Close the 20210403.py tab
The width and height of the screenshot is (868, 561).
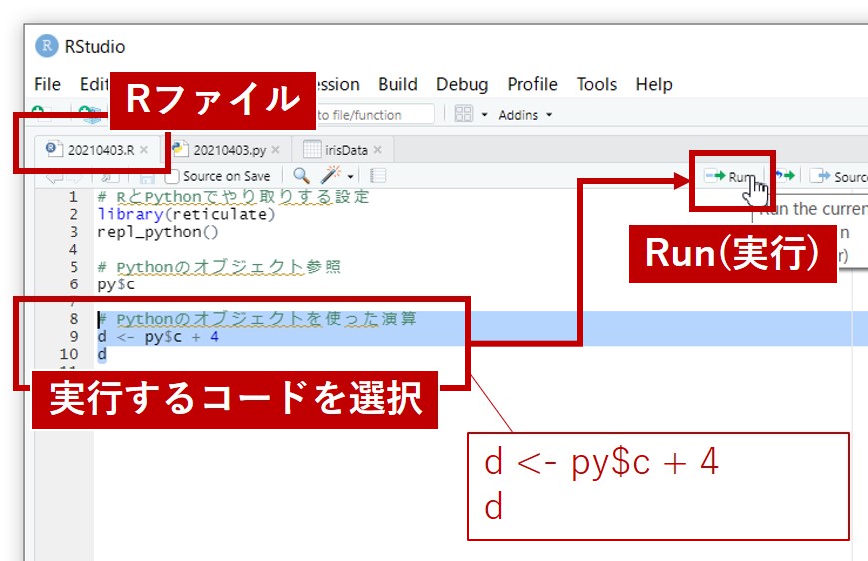[276, 150]
